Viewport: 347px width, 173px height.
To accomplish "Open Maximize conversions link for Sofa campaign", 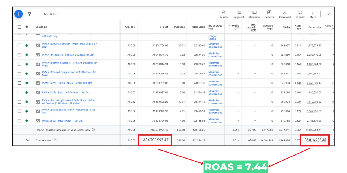I will tap(215, 92).
